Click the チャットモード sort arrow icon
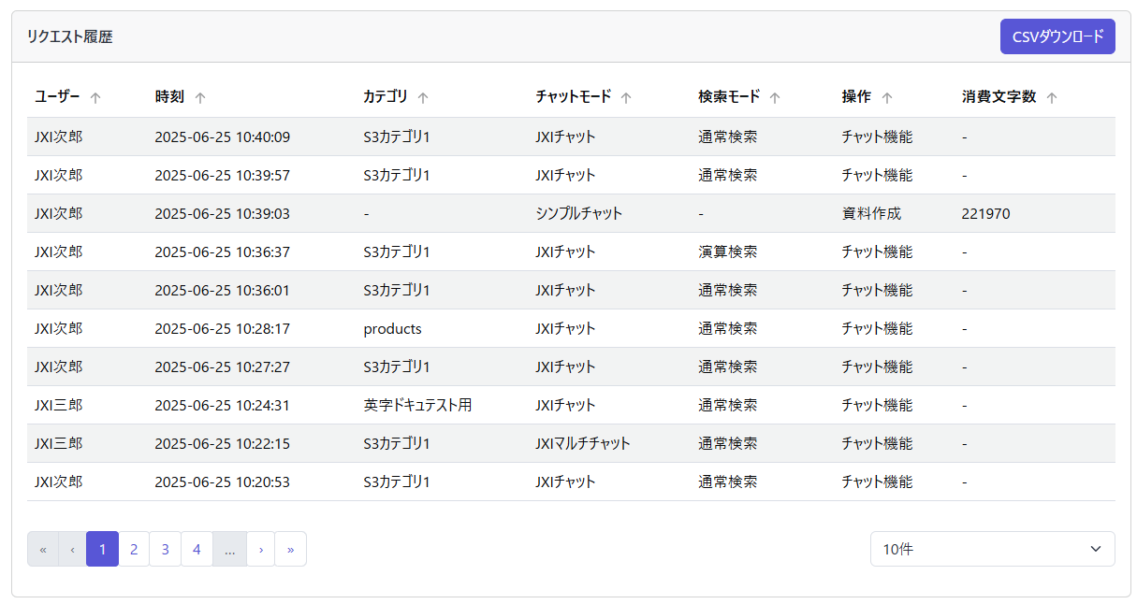 [626, 97]
